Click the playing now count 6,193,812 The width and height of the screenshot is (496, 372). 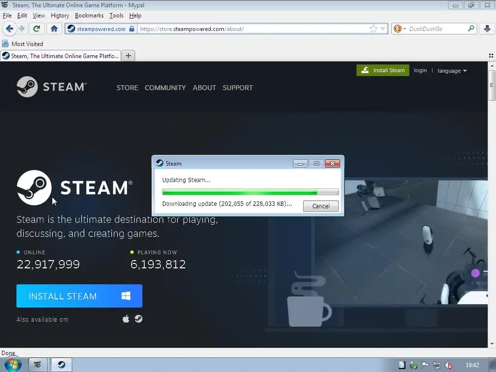pyautogui.click(x=158, y=264)
